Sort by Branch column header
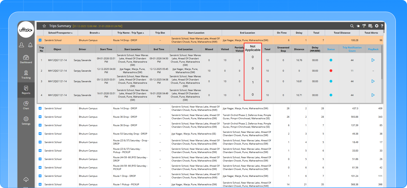407x188 pixels. coord(95,33)
